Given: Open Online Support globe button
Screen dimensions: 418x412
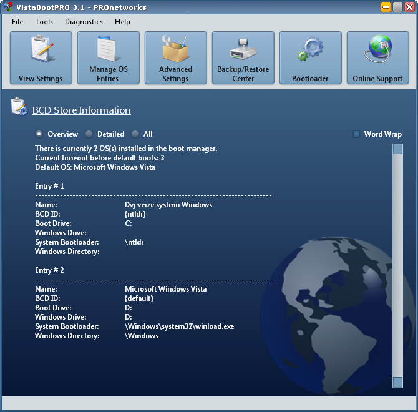Looking at the screenshot, I should (x=377, y=57).
